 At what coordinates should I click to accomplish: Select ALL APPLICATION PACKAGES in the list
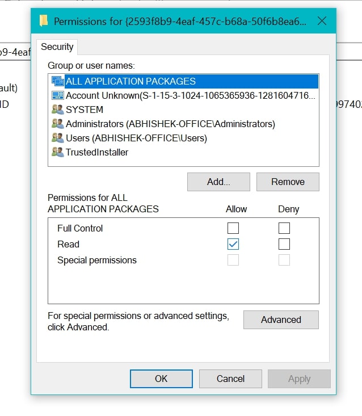pos(183,81)
